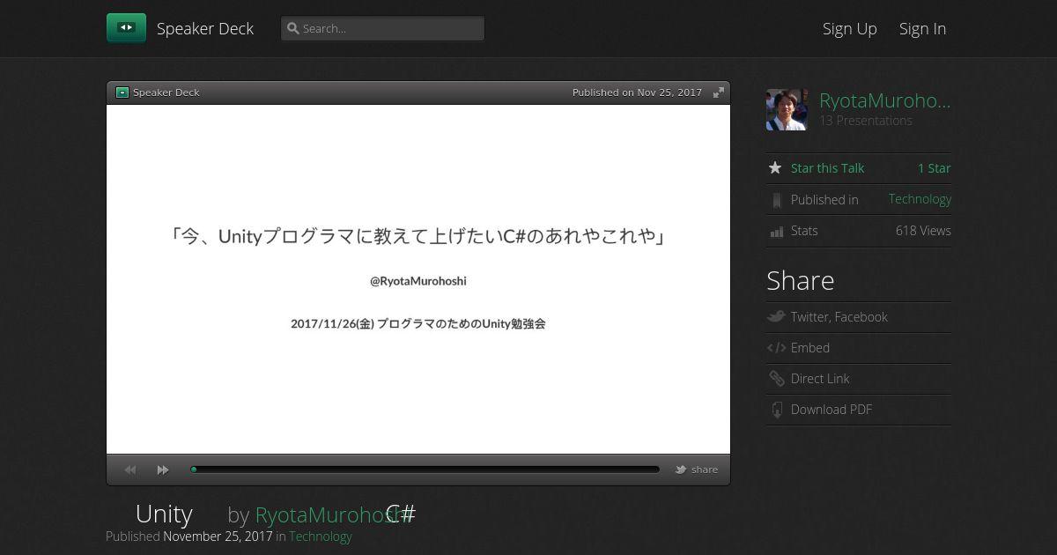Screen dimensions: 1057x555
Task: Click the Share heading
Action: (x=800, y=280)
